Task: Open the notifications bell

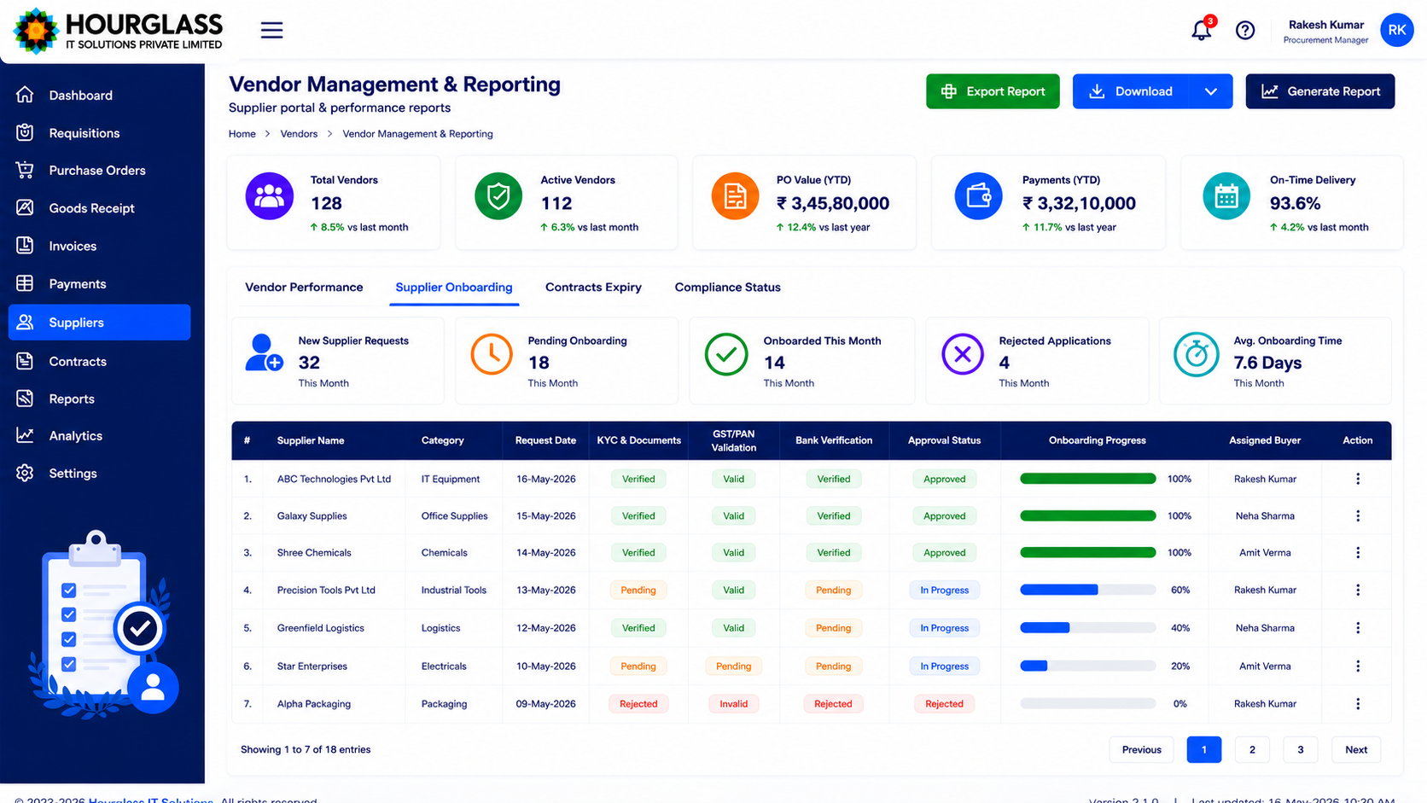Action: (x=1202, y=30)
